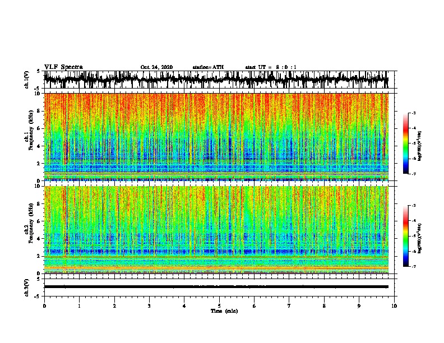444x343 pixels.
Task: Click the "station=ATH" label
Action: point(208,67)
